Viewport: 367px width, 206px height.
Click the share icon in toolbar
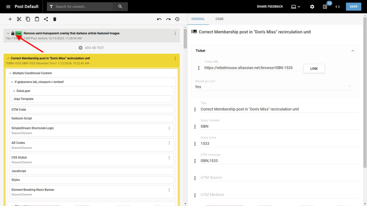(x=46, y=19)
